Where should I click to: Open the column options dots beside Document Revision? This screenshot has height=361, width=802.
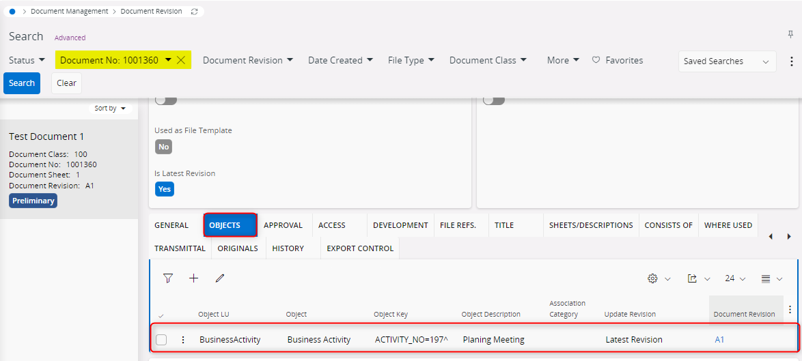tap(790, 309)
